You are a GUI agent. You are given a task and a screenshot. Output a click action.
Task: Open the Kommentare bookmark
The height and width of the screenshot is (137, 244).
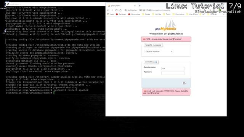click(x=134, y=14)
